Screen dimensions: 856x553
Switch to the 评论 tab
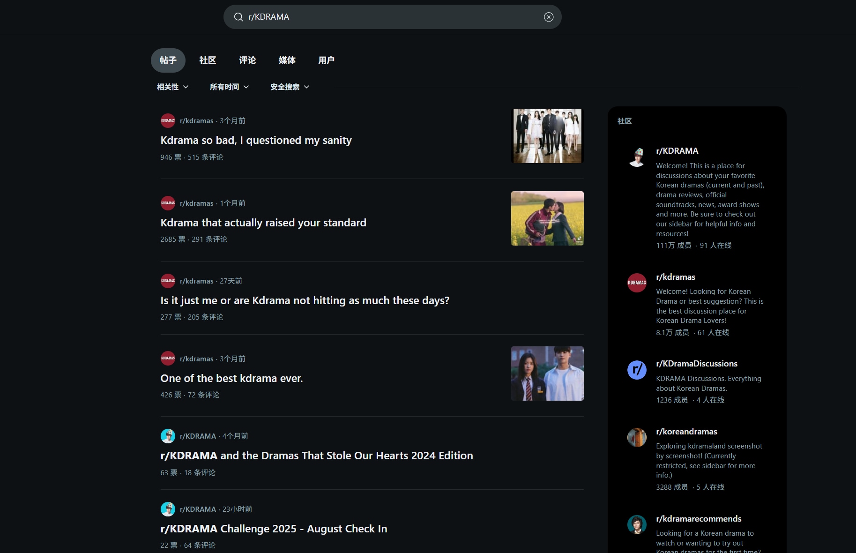click(247, 60)
